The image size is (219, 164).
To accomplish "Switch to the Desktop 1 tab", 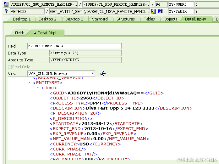I will coord(22,19).
